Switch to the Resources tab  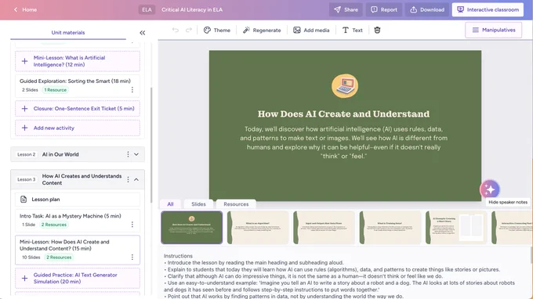tap(236, 204)
